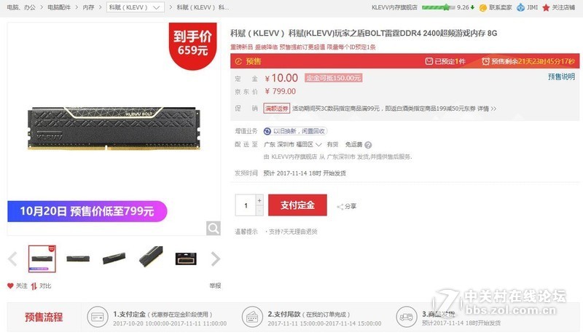Click the compare arrows icon
This screenshot has height=335, width=583.
click(x=34, y=286)
